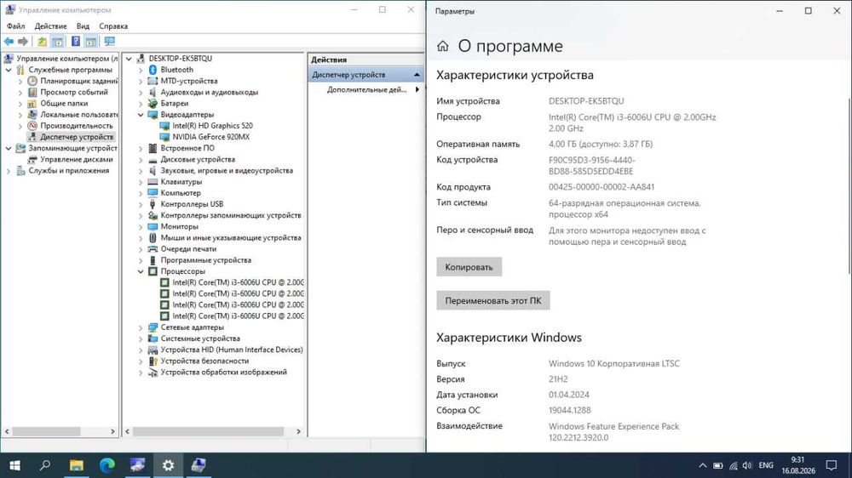
Task: Select the first i3-6006U processor entry
Action: 238,282
